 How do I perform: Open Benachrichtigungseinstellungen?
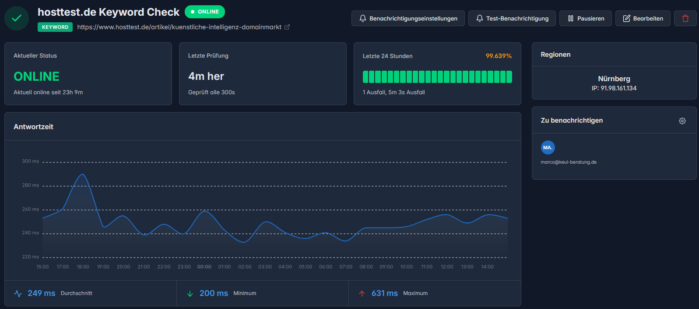point(408,18)
